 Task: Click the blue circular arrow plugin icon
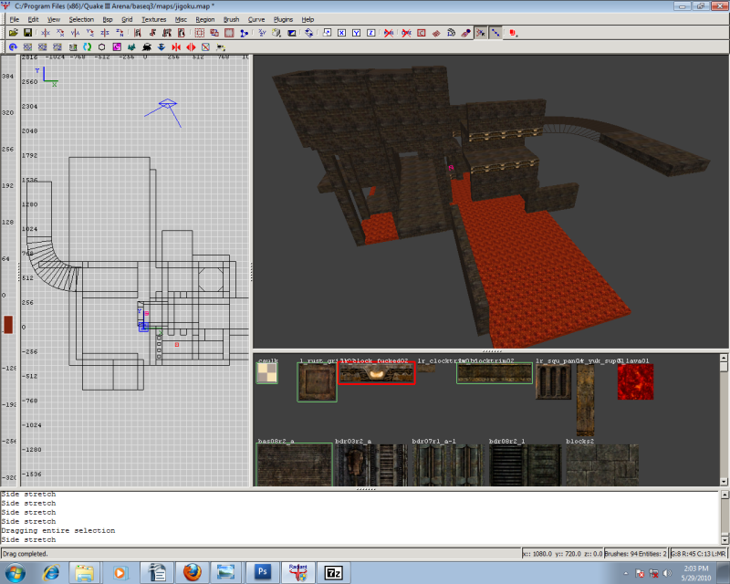click(x=13, y=47)
